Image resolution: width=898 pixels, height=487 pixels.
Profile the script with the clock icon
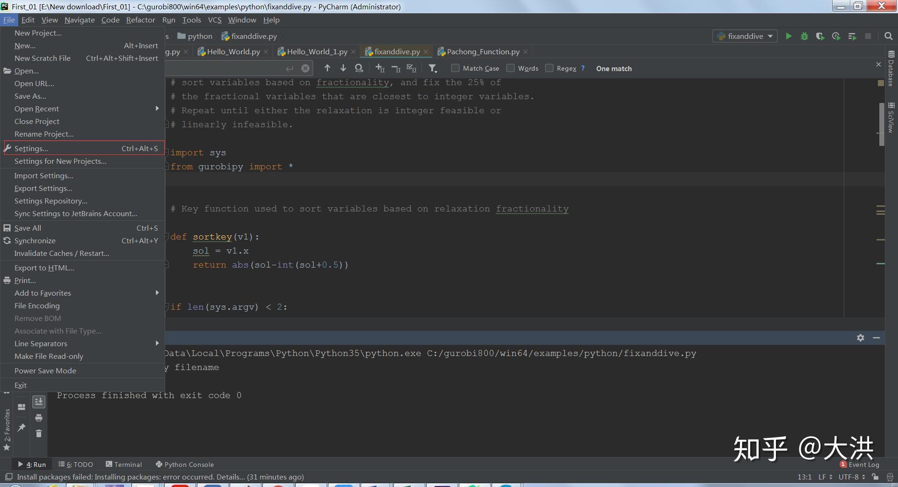(836, 36)
